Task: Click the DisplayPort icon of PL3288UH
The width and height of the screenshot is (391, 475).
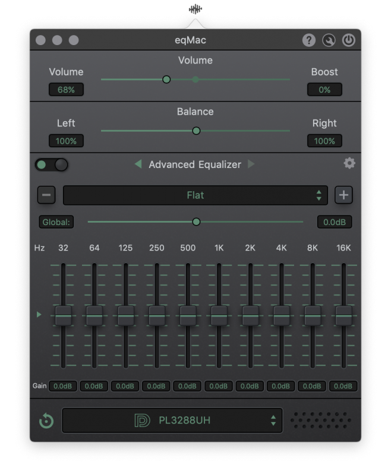Action: tap(142, 420)
